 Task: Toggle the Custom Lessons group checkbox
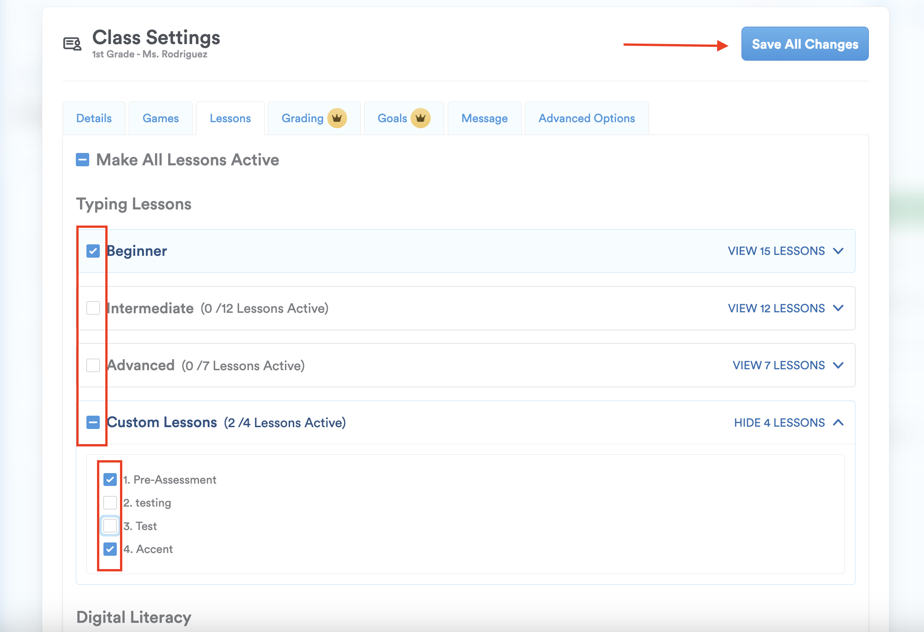pos(93,423)
